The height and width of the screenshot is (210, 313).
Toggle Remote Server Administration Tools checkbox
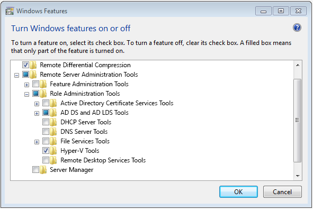(25, 75)
